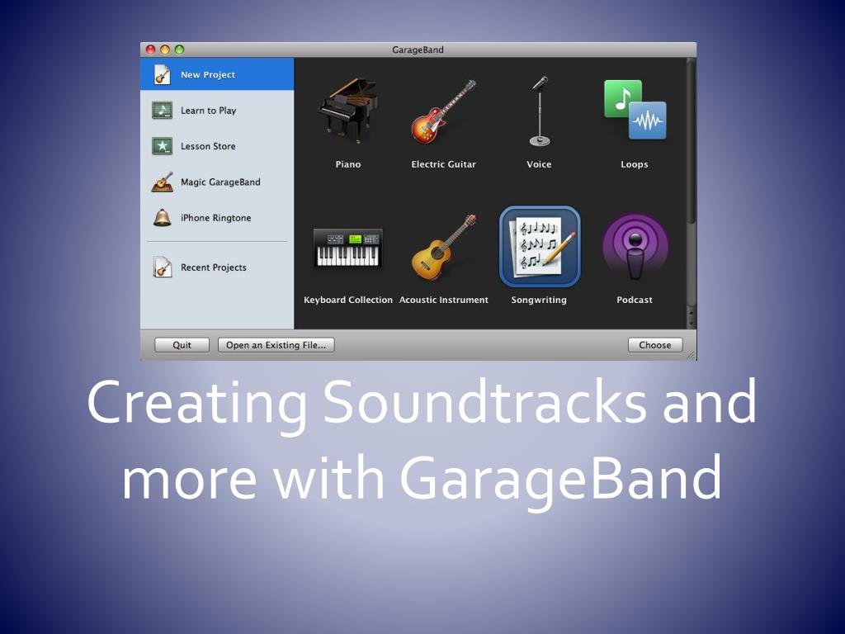Image resolution: width=845 pixels, height=634 pixels.
Task: Click the Podcast label text
Action: 635,300
